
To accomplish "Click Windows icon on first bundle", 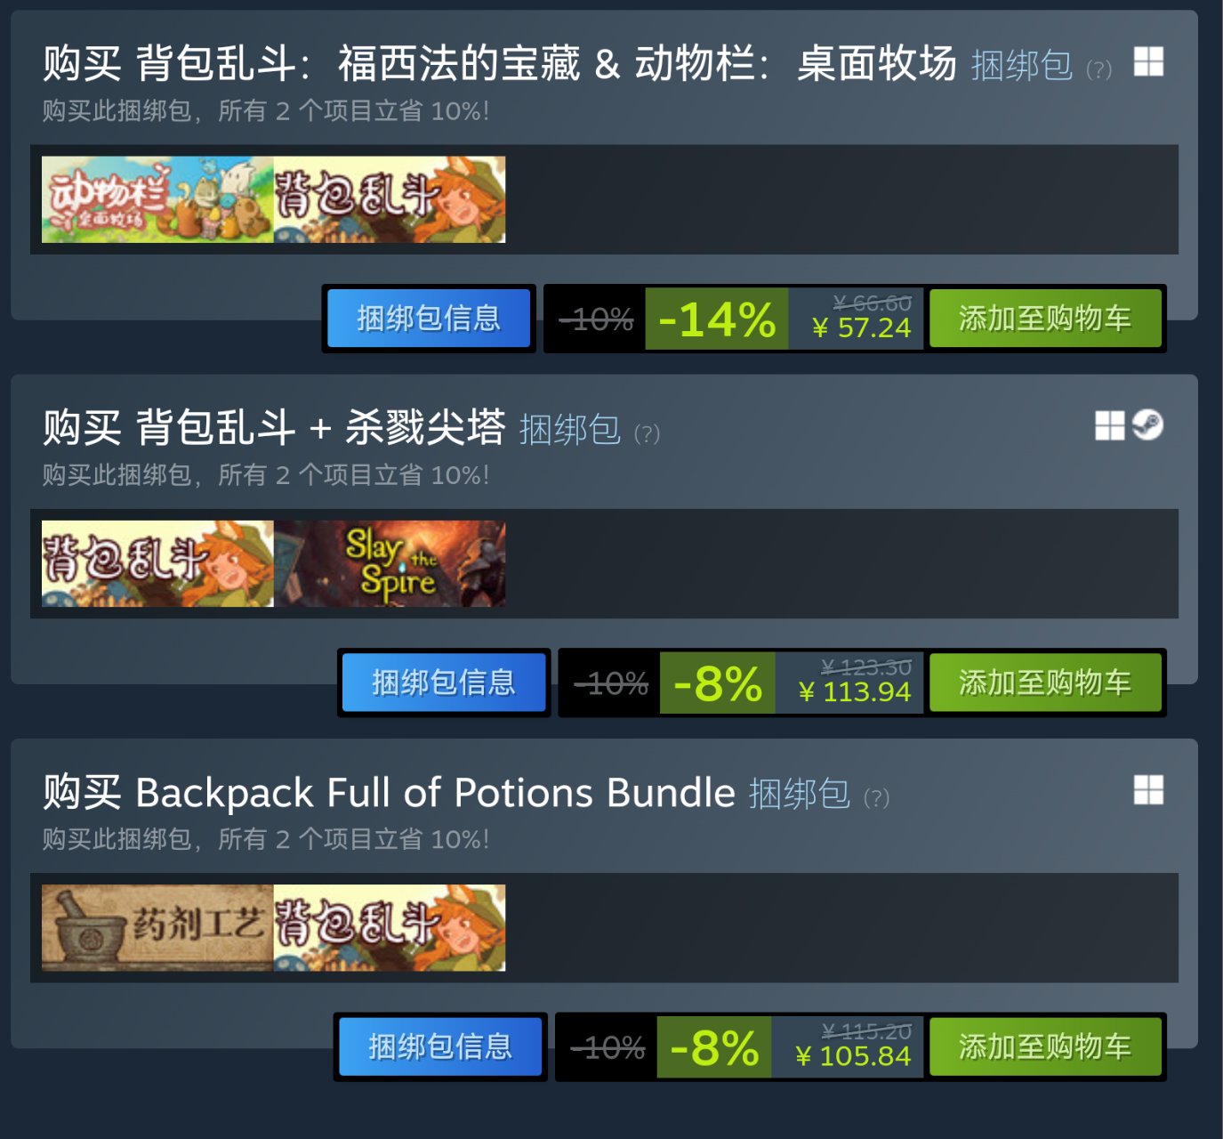I will click(x=1148, y=62).
